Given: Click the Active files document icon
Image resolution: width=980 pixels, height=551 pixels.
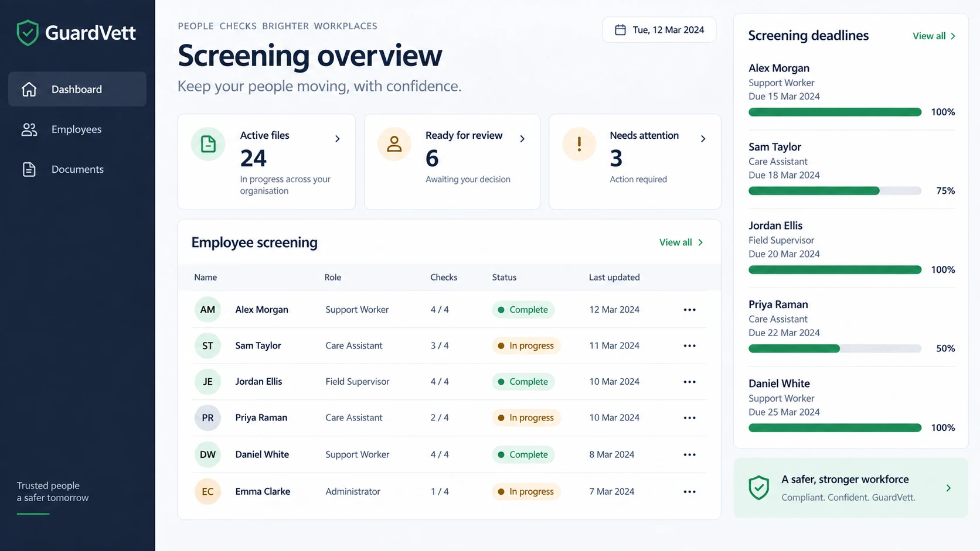Looking at the screenshot, I should [x=208, y=144].
